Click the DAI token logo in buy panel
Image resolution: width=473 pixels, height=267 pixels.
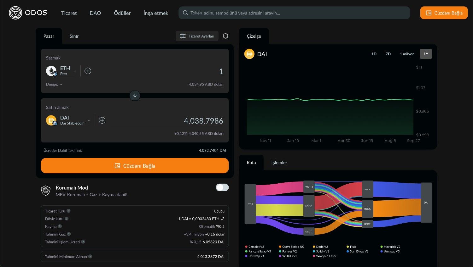(x=51, y=120)
